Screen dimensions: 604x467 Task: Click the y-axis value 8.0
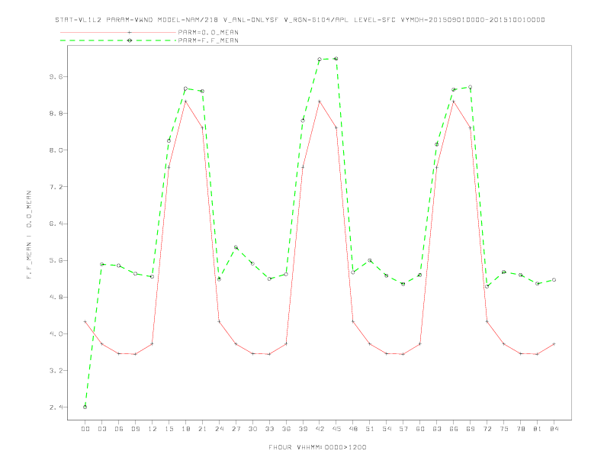[56, 150]
